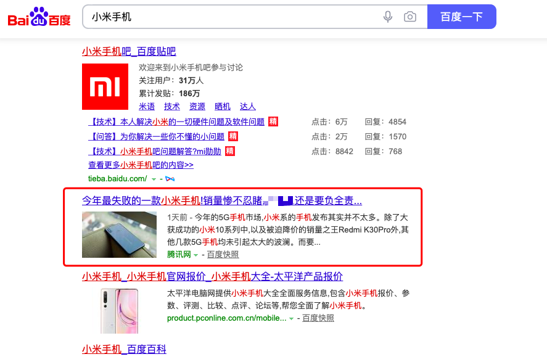Open image search via camera icon
This screenshot has width=547, height=362.
[410, 17]
